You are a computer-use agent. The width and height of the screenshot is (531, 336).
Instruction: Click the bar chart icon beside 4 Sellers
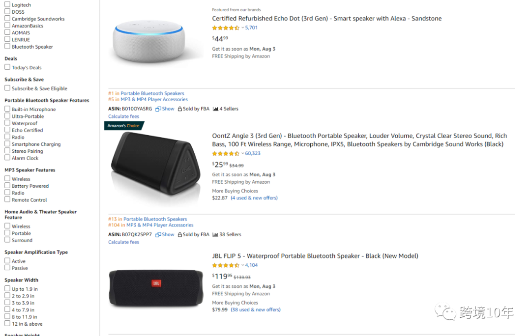[x=215, y=109]
